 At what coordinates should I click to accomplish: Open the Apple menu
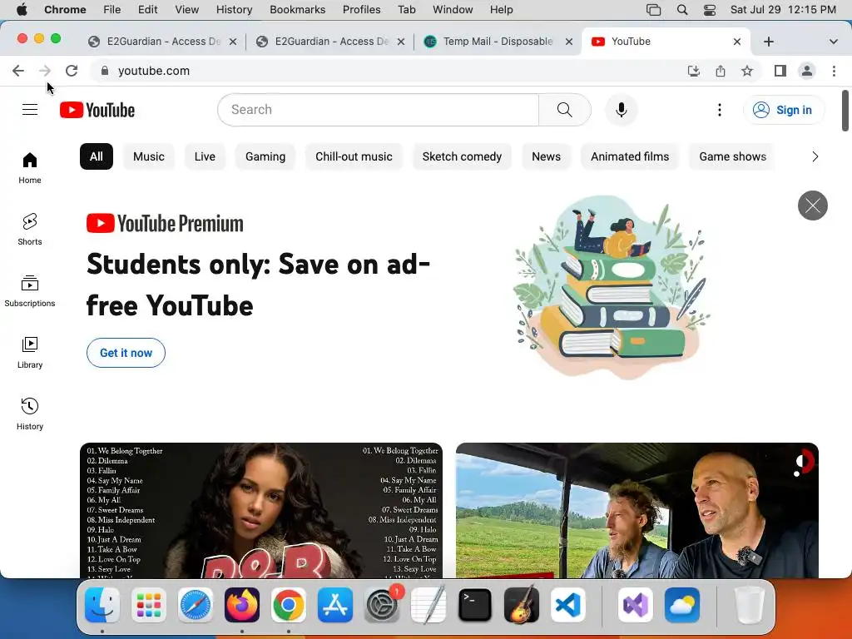click(22, 10)
